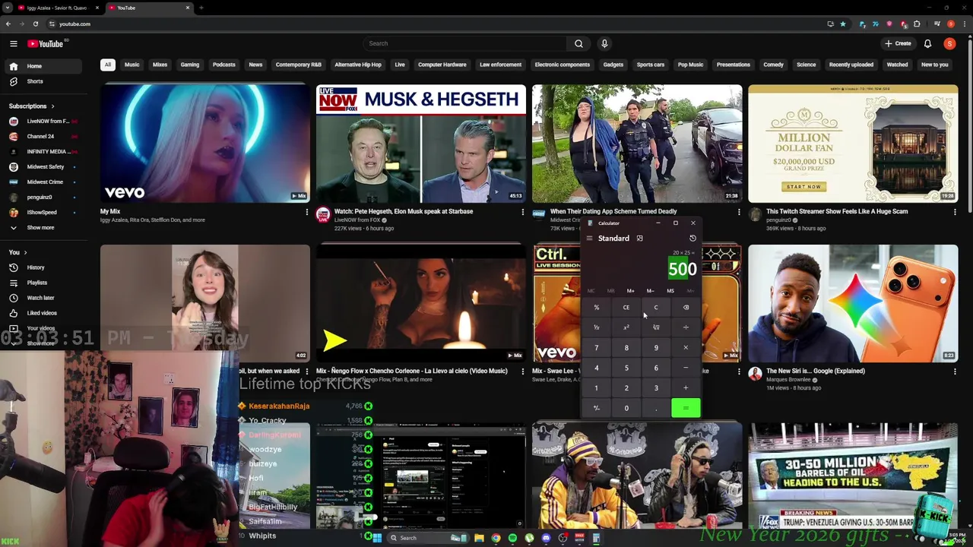
Task: Open Chrome from the taskbar
Action: [x=496, y=538]
